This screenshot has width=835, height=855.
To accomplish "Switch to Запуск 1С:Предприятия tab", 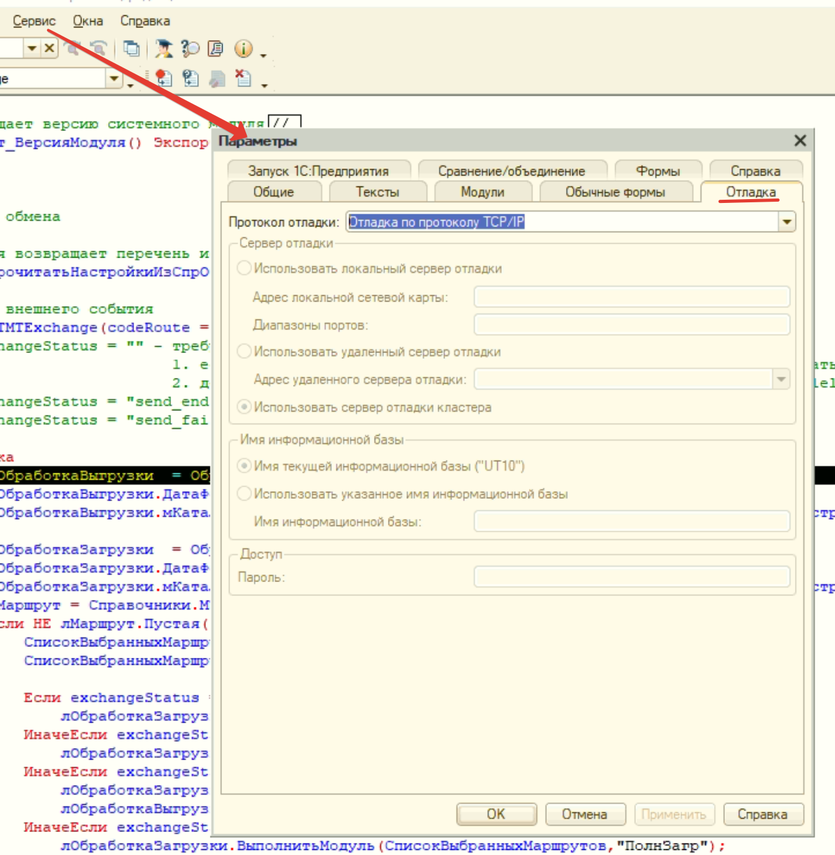I will click(x=319, y=170).
